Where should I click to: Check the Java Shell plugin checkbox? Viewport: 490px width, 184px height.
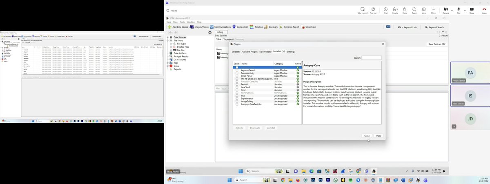[236, 87]
